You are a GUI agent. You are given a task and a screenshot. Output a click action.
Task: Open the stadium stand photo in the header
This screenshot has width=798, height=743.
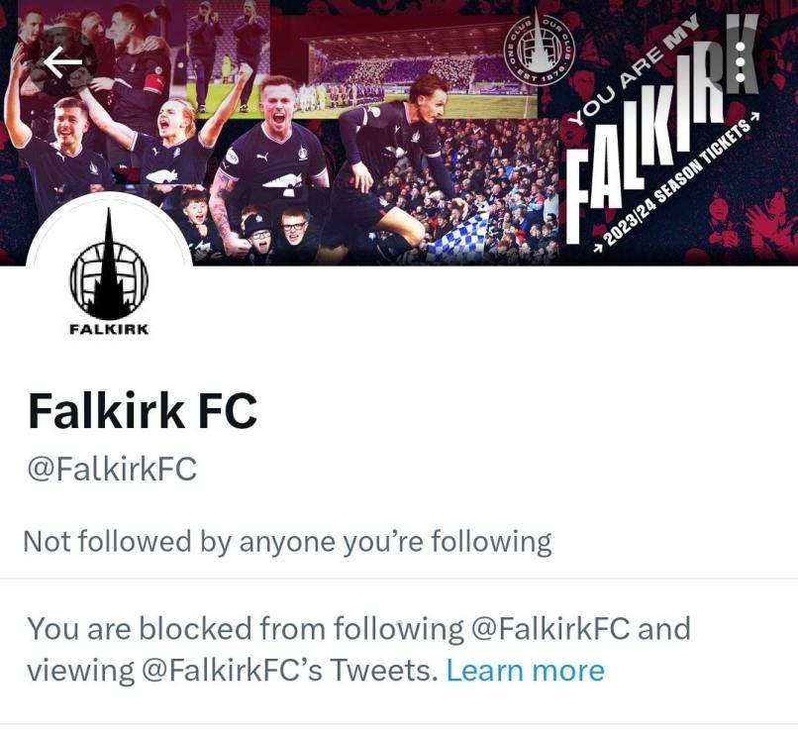418,68
